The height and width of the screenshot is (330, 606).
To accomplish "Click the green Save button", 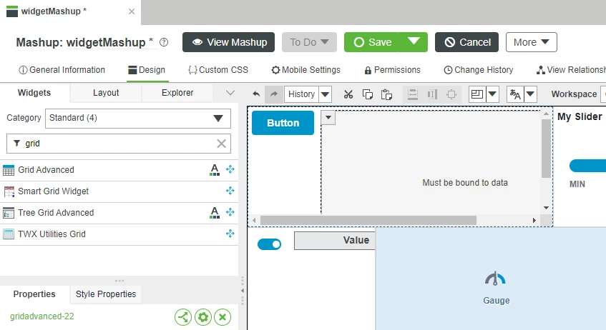I will [x=373, y=42].
